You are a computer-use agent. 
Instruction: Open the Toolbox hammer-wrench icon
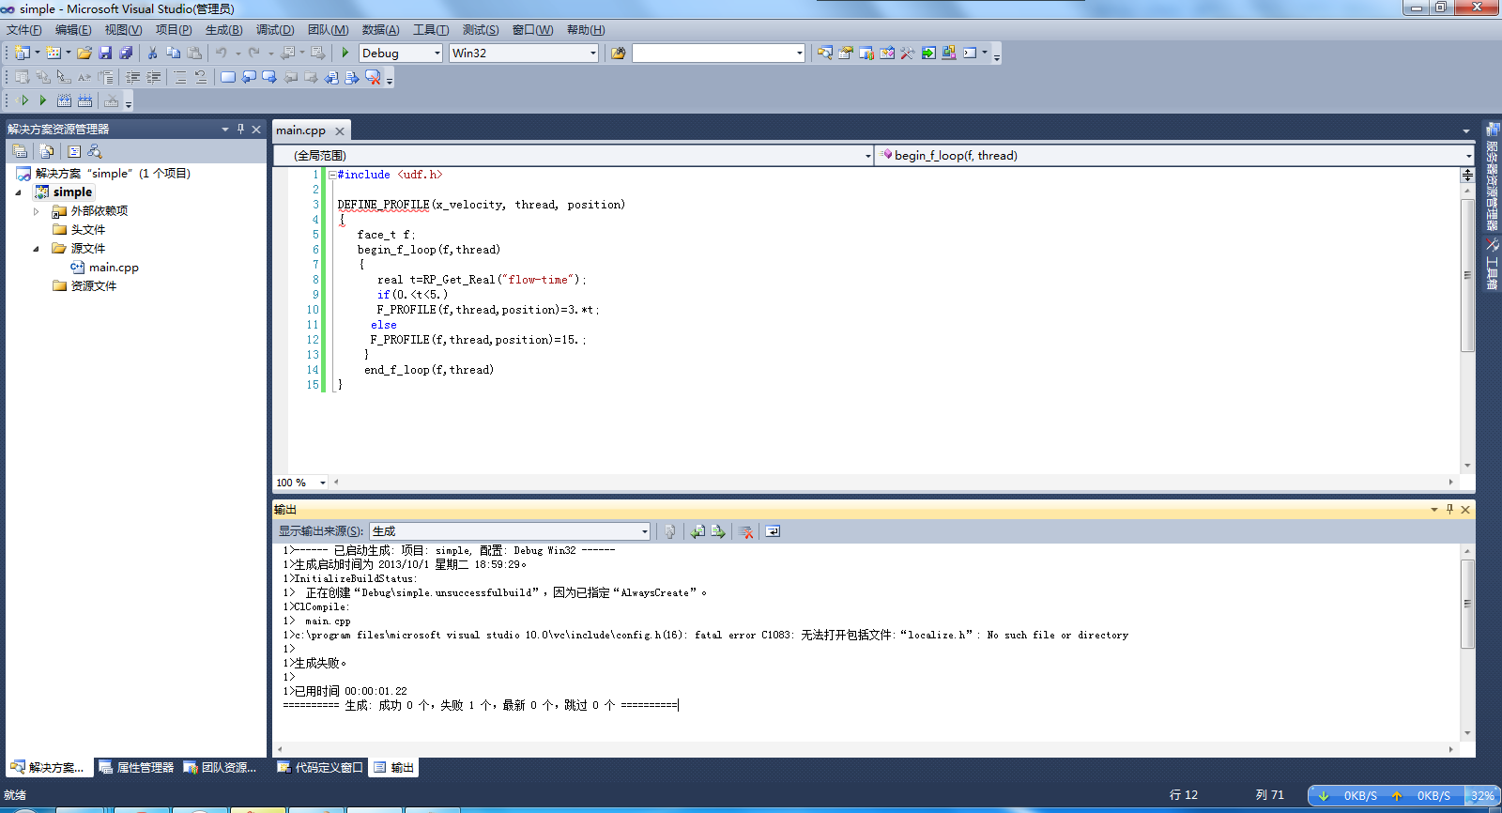[x=907, y=54]
